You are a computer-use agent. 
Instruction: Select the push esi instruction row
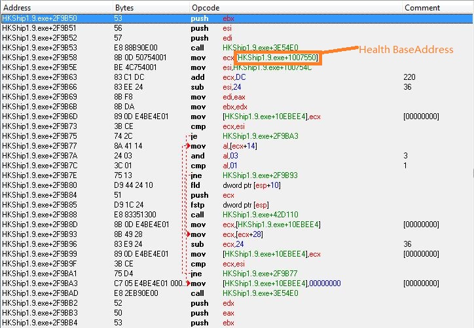[237, 28]
